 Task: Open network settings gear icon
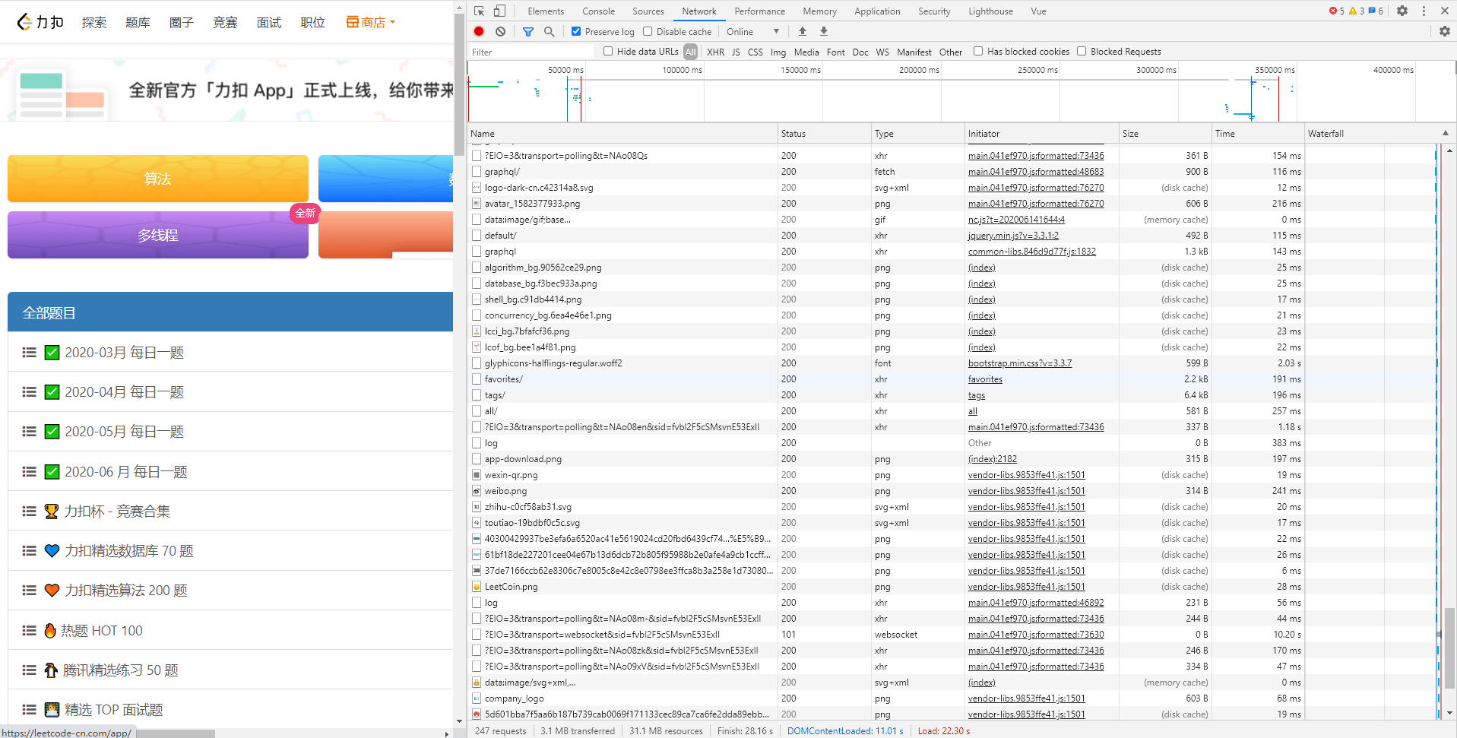tap(1445, 31)
